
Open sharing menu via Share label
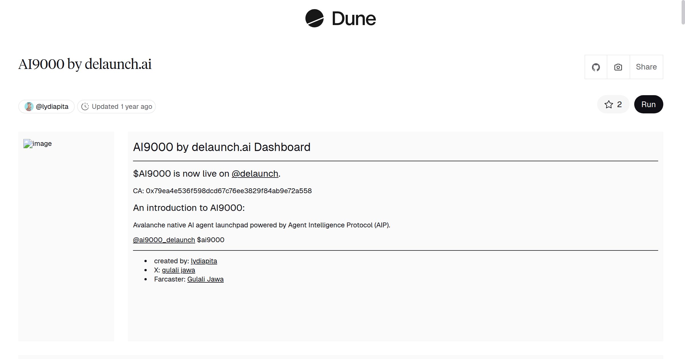[x=646, y=67]
